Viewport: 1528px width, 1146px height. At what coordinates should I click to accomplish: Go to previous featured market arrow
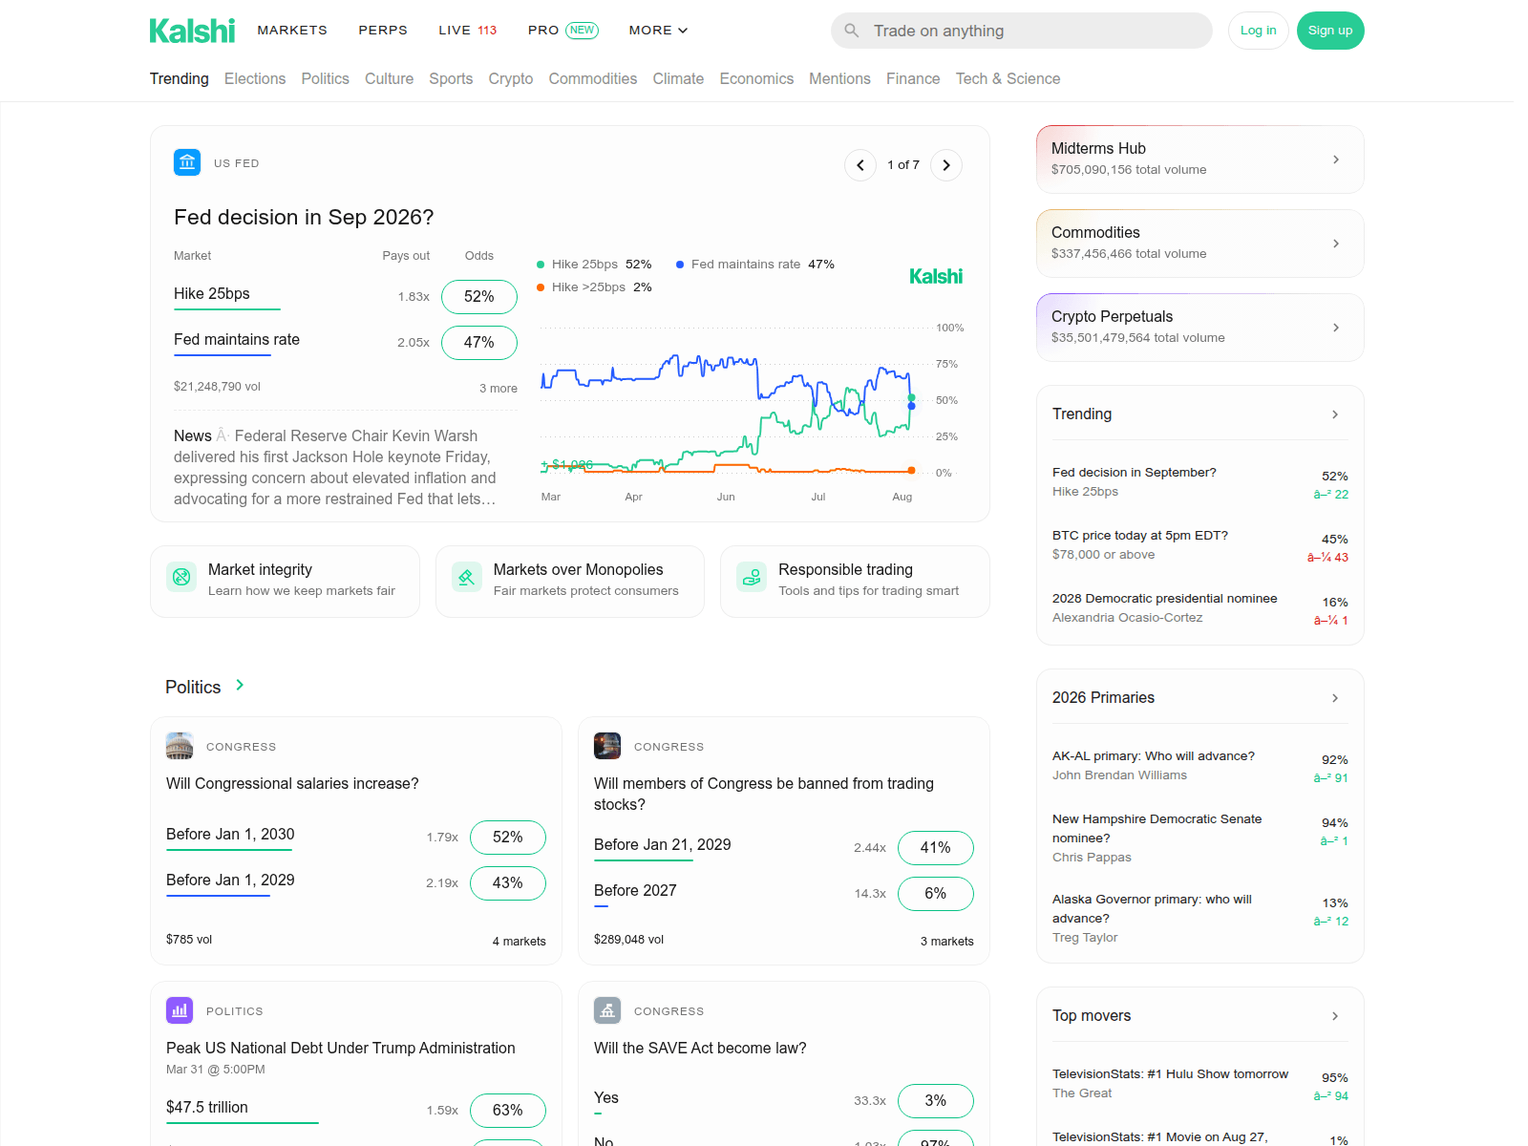tap(860, 165)
